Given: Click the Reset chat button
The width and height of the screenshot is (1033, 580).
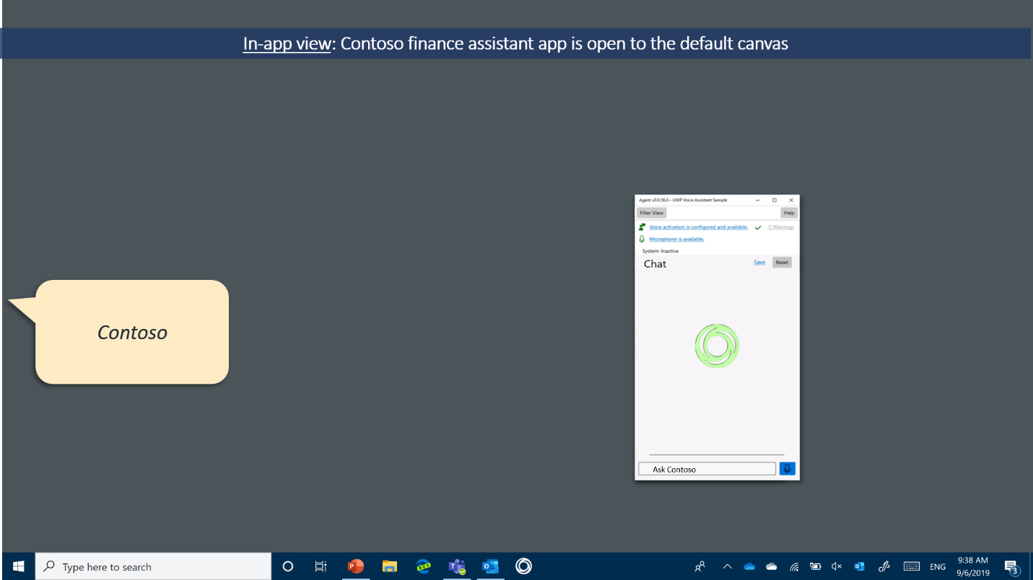Looking at the screenshot, I should tap(782, 262).
